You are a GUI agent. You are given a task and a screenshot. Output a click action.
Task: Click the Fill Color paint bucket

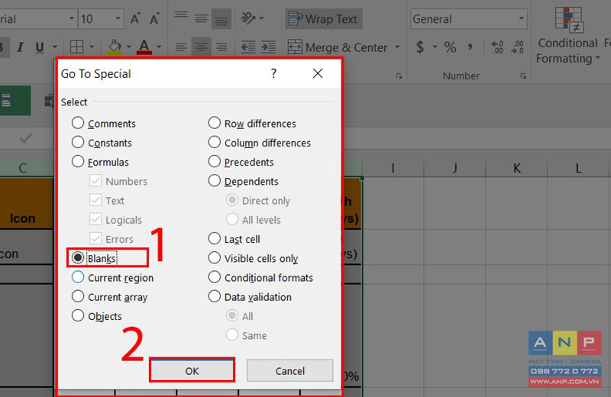pyautogui.click(x=115, y=47)
